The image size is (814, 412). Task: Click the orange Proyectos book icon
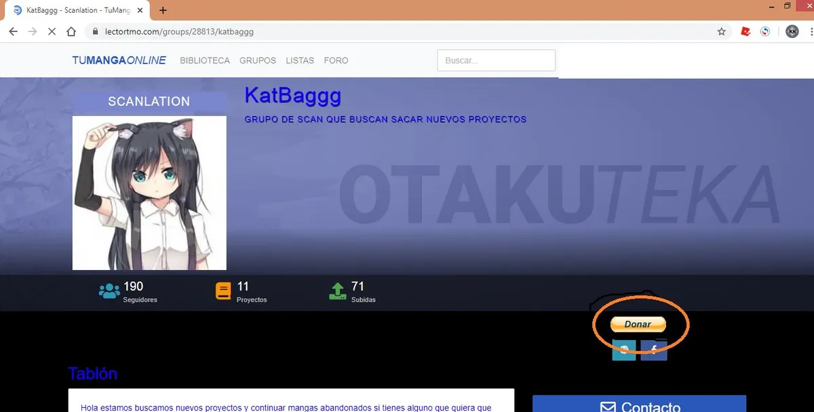pos(223,291)
